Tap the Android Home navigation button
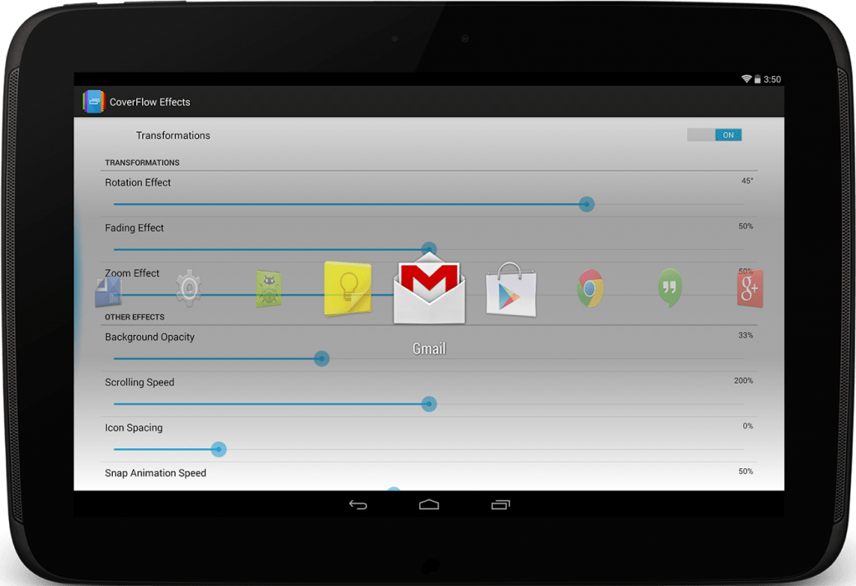This screenshot has width=856, height=586. coord(429,505)
